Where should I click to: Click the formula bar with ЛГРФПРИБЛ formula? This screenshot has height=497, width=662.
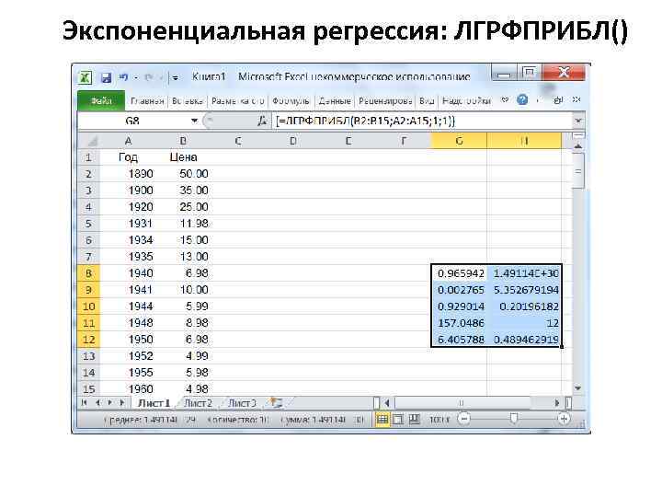click(x=422, y=121)
